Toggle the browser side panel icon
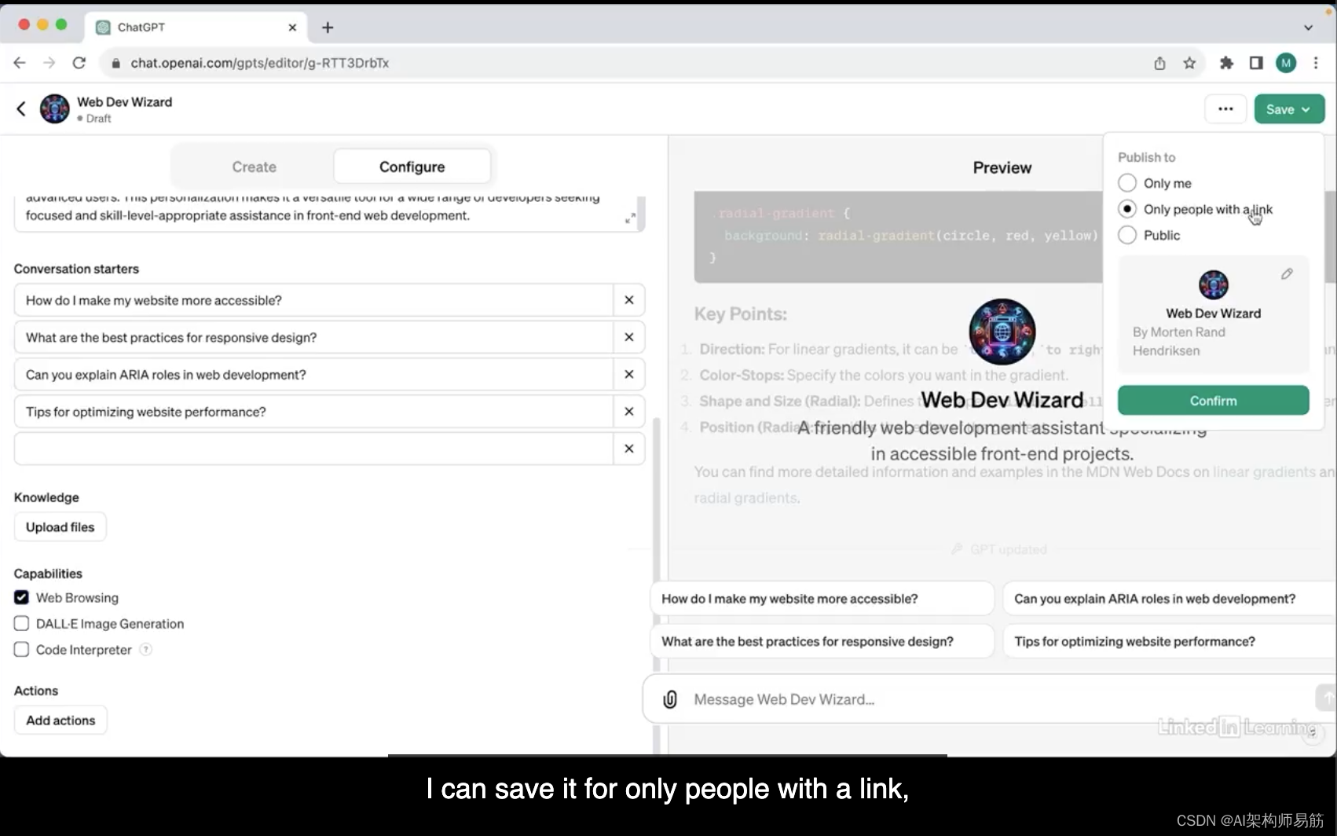The image size is (1337, 836). coord(1256,63)
